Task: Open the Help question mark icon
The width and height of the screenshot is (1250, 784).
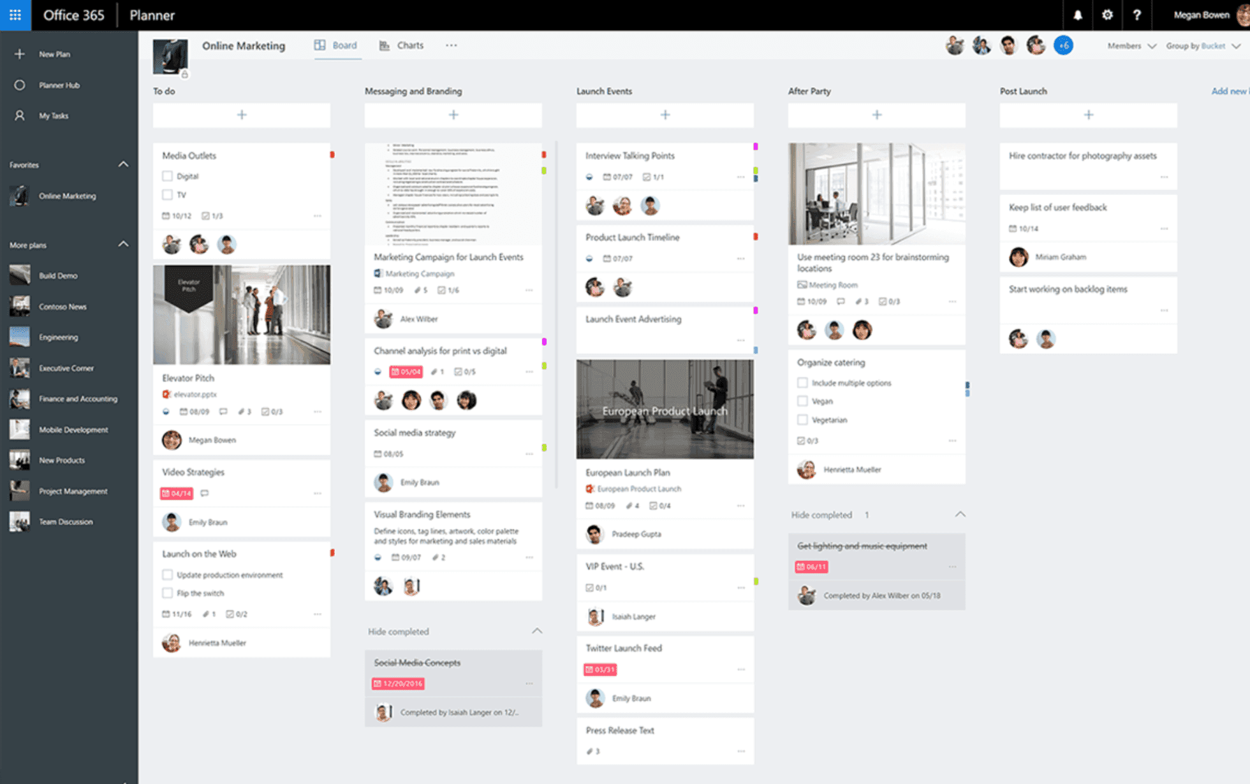Action: pyautogui.click(x=1137, y=15)
